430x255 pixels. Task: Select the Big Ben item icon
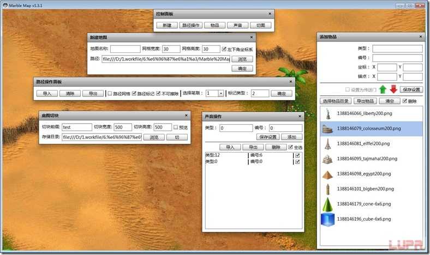[328, 189]
